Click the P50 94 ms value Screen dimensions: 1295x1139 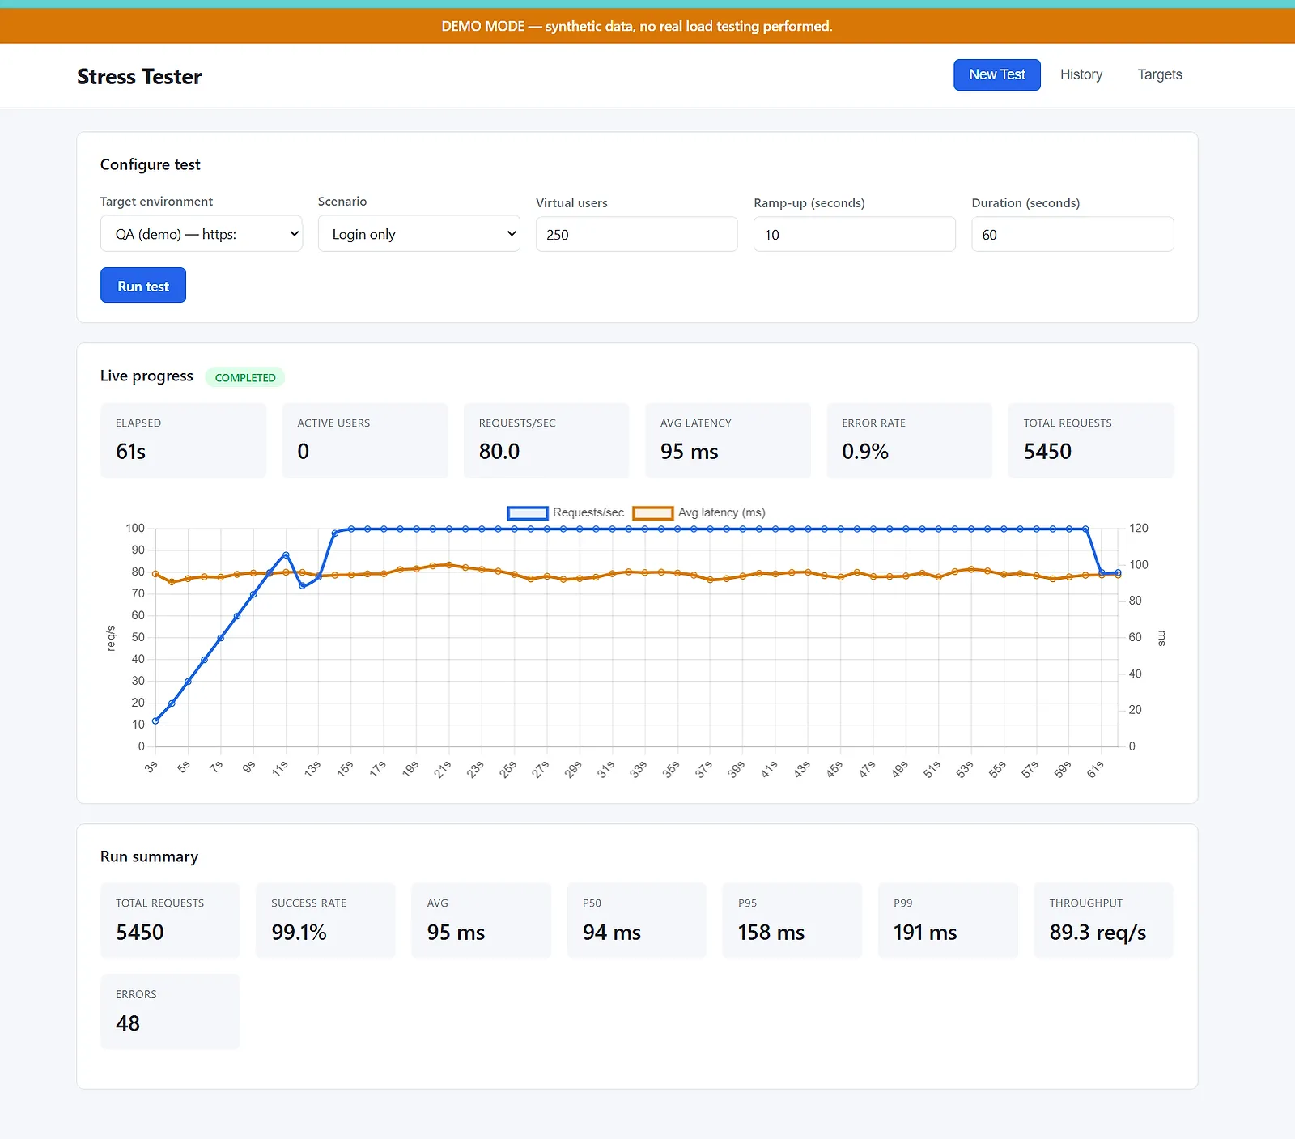pyautogui.click(x=612, y=933)
